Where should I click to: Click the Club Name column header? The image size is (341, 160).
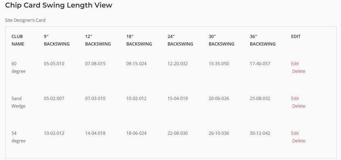[x=18, y=40]
